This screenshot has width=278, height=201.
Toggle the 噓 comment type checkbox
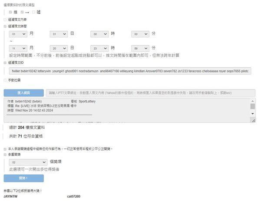33,12
